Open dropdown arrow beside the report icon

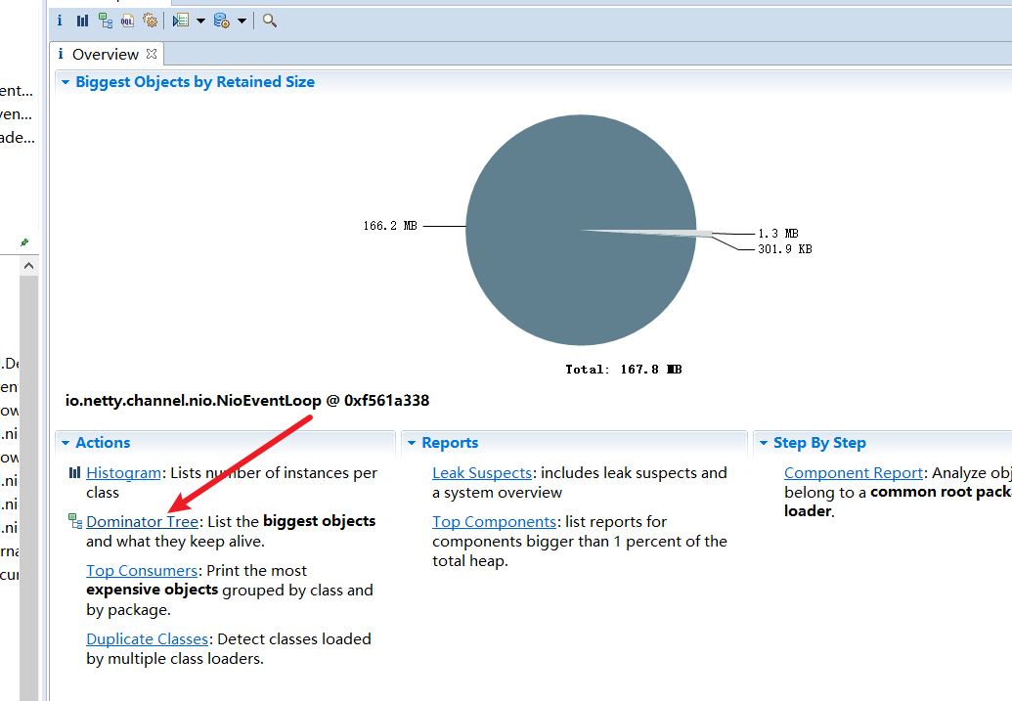(x=200, y=21)
